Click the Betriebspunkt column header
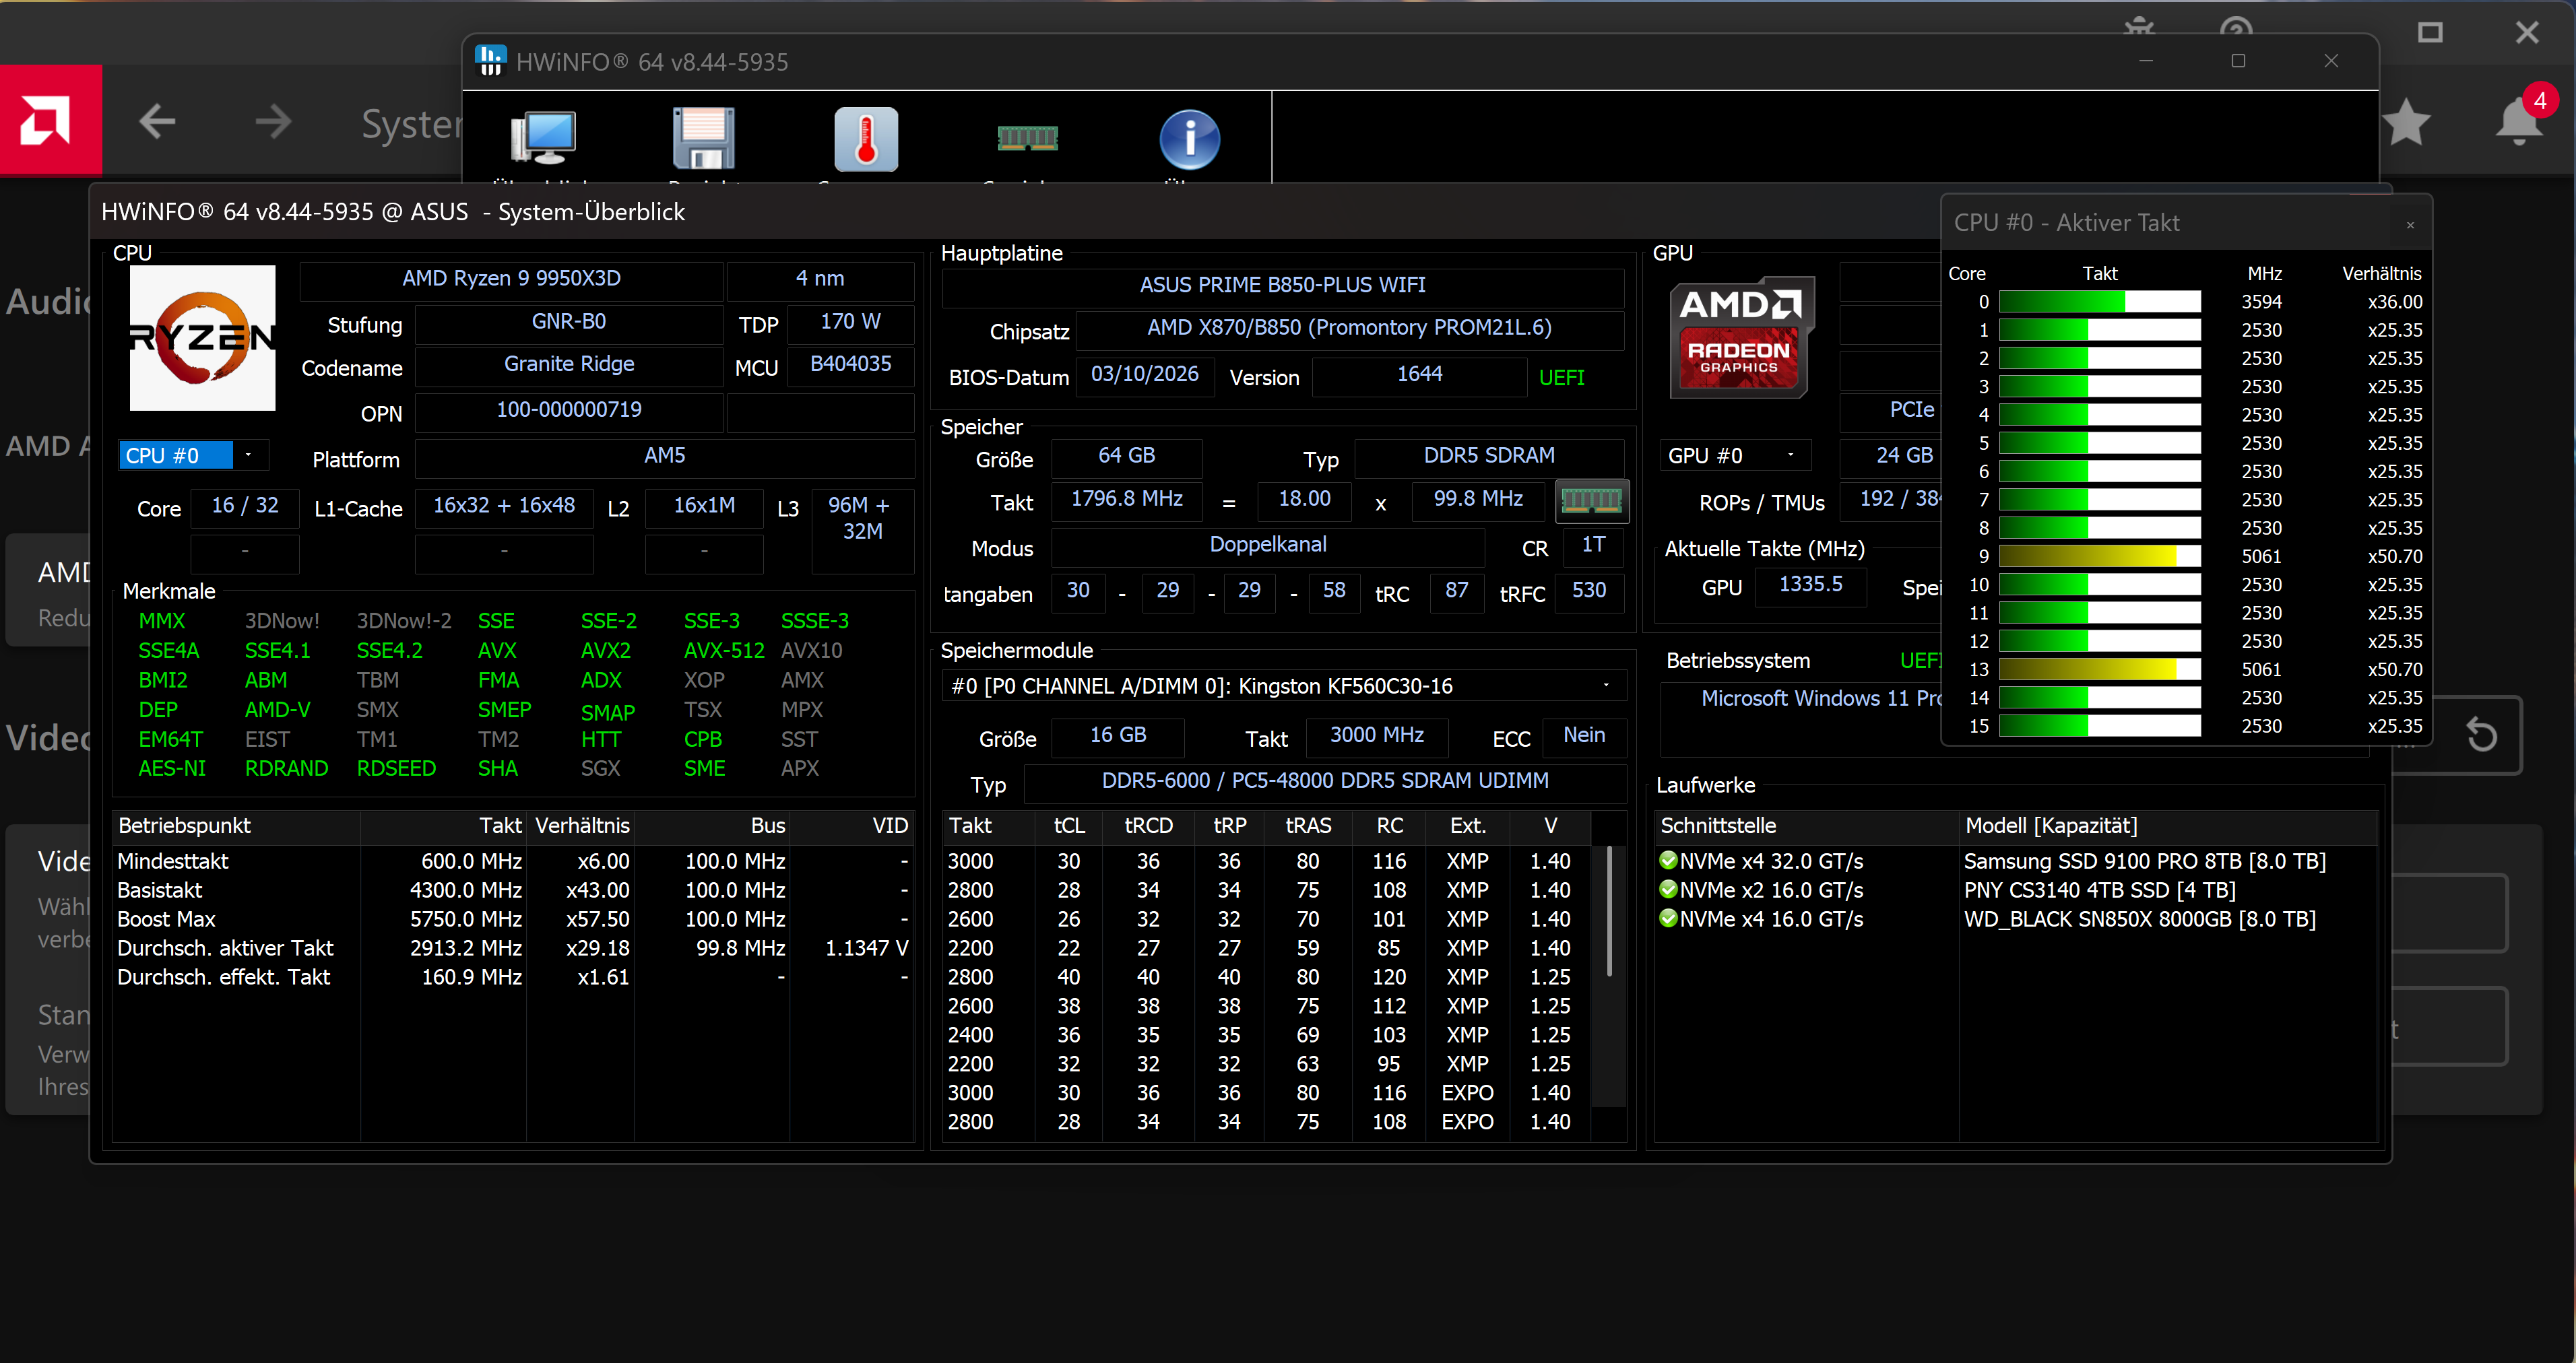This screenshot has width=2576, height=1363. (236, 826)
